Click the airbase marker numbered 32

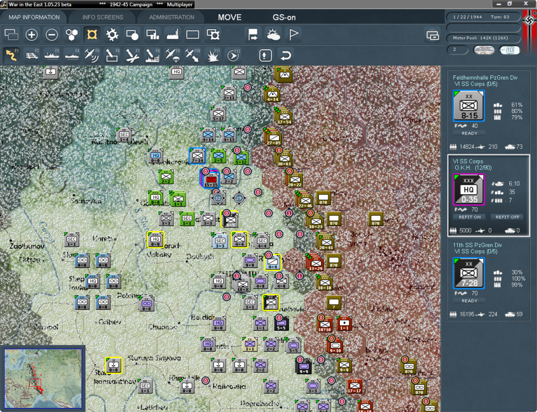[218, 198]
